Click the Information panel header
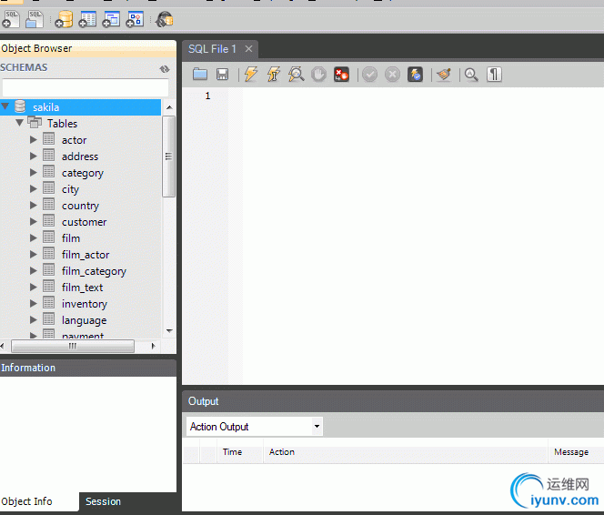This screenshot has height=515, width=604. click(x=88, y=368)
